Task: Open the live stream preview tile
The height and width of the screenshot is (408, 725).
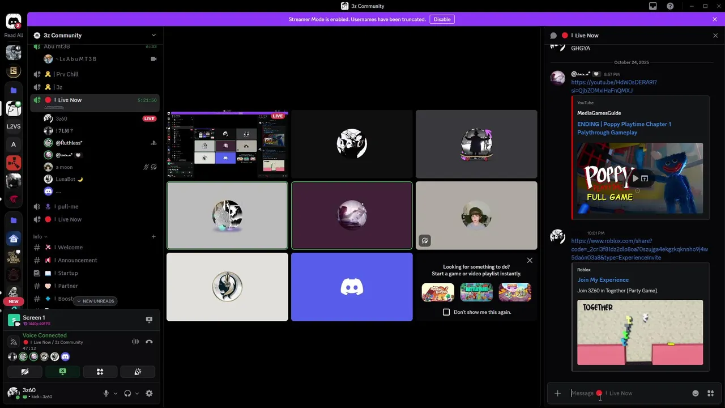Action: tap(227, 144)
